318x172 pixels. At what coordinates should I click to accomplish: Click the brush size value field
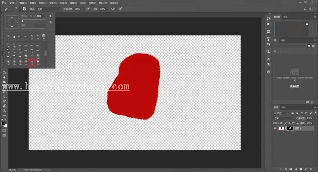coord(39,16)
